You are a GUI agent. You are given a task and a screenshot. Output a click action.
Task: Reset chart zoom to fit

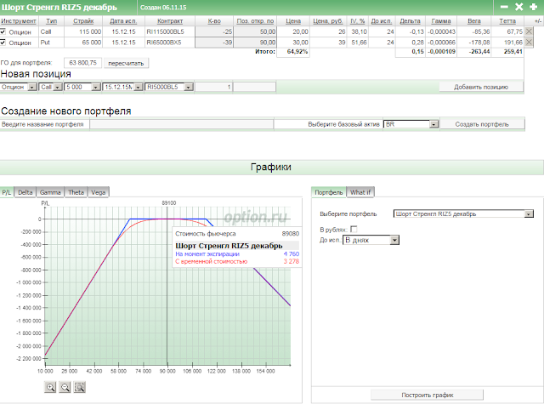[x=80, y=387]
